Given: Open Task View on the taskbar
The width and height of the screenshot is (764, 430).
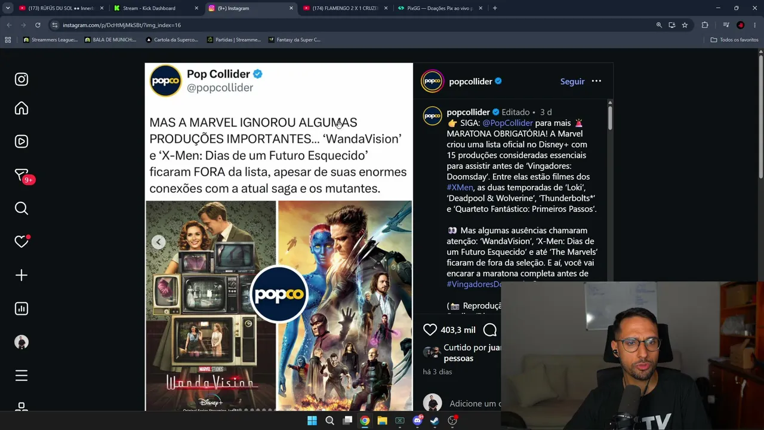Looking at the screenshot, I should [347, 420].
